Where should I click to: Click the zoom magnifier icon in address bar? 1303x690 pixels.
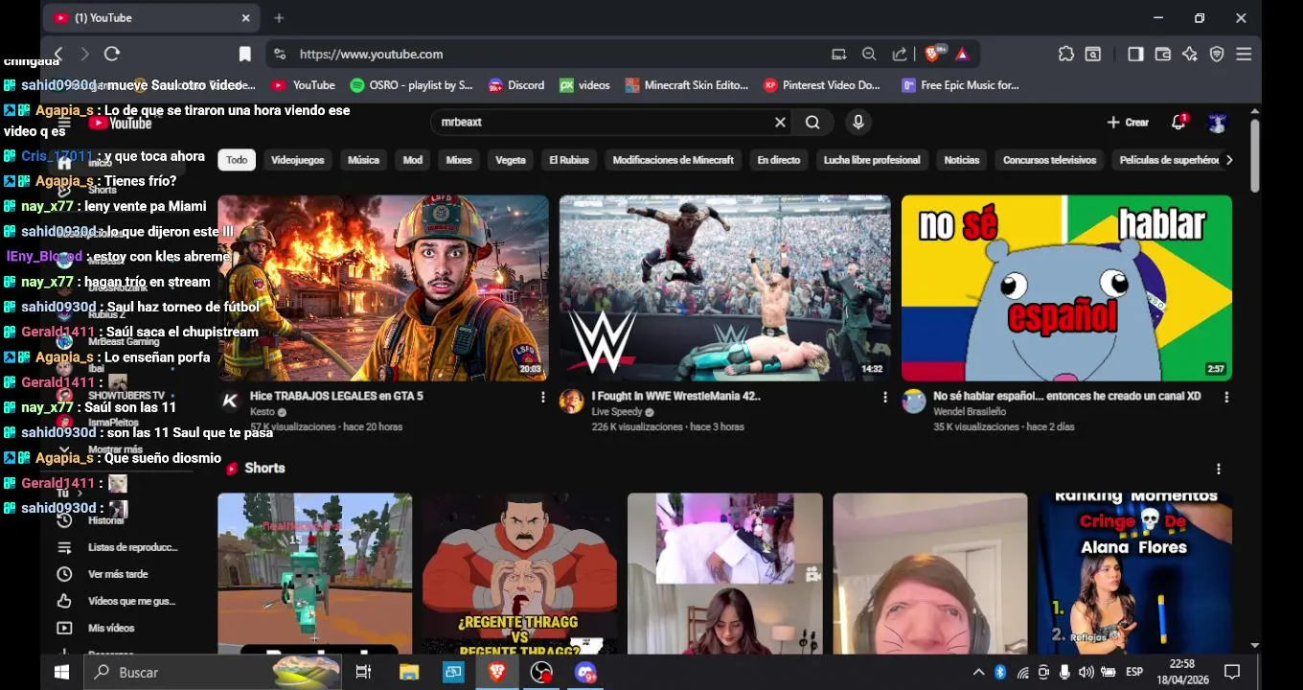pos(869,54)
